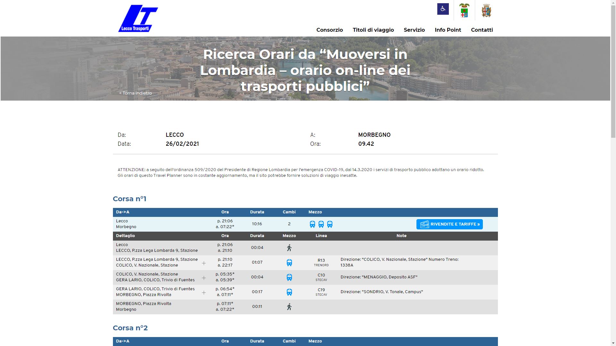The height and width of the screenshot is (346, 616).
Task: Open the Consorzio menu
Action: pos(329,30)
